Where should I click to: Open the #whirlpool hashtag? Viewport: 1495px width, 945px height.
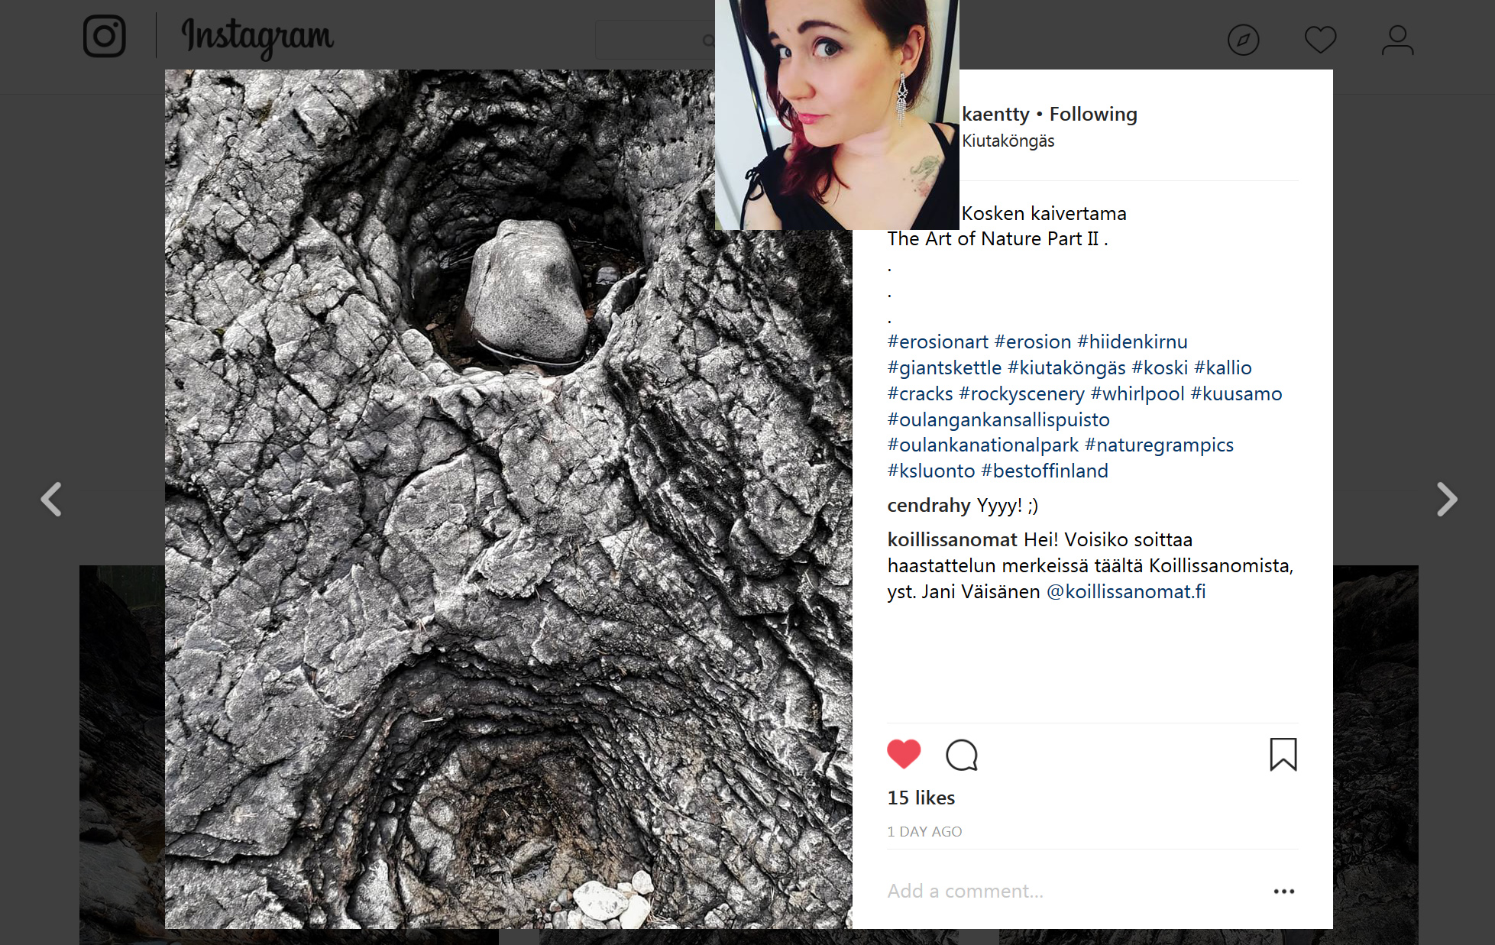1137,393
